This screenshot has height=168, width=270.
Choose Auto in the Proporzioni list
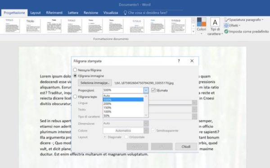click(x=123, y=96)
